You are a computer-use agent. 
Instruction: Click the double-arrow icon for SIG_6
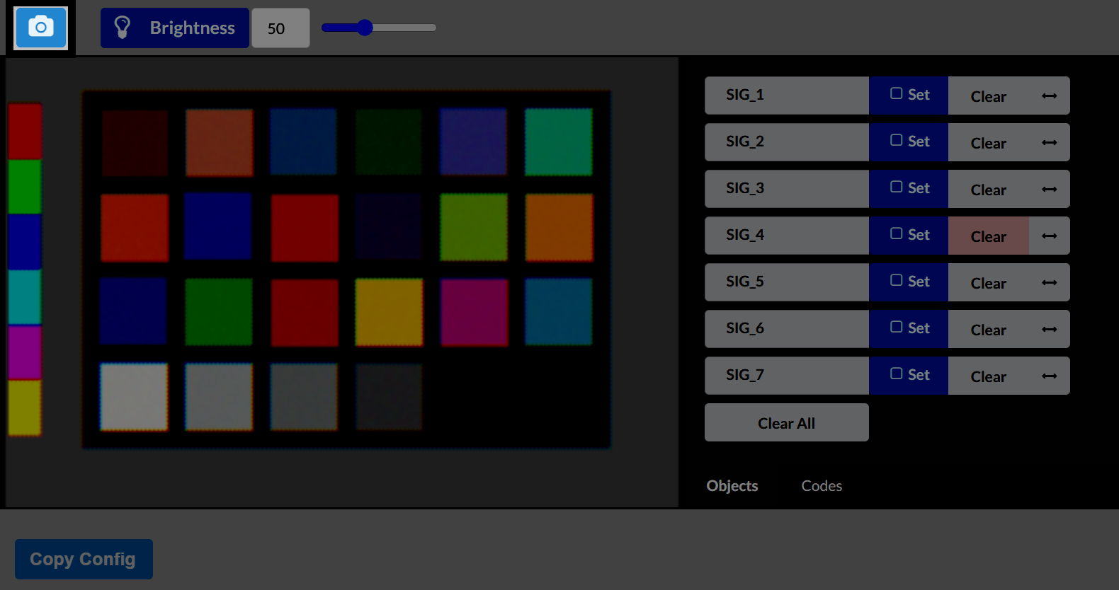[x=1049, y=329]
